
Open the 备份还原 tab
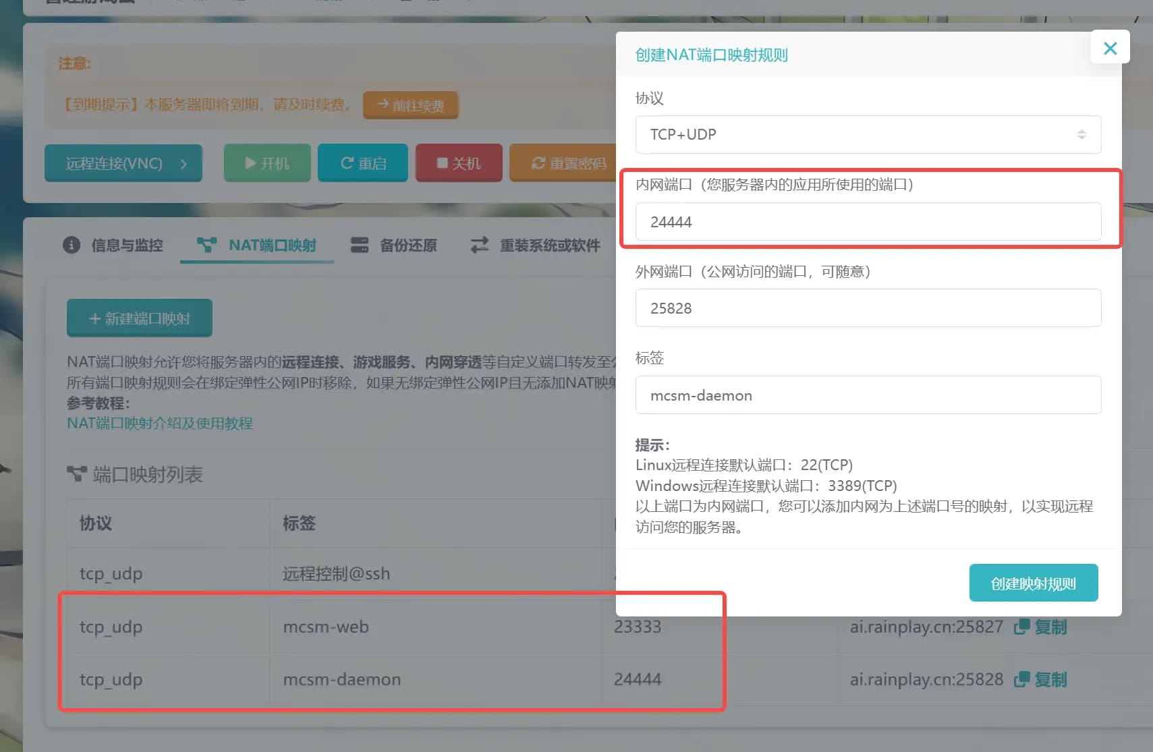pos(393,245)
